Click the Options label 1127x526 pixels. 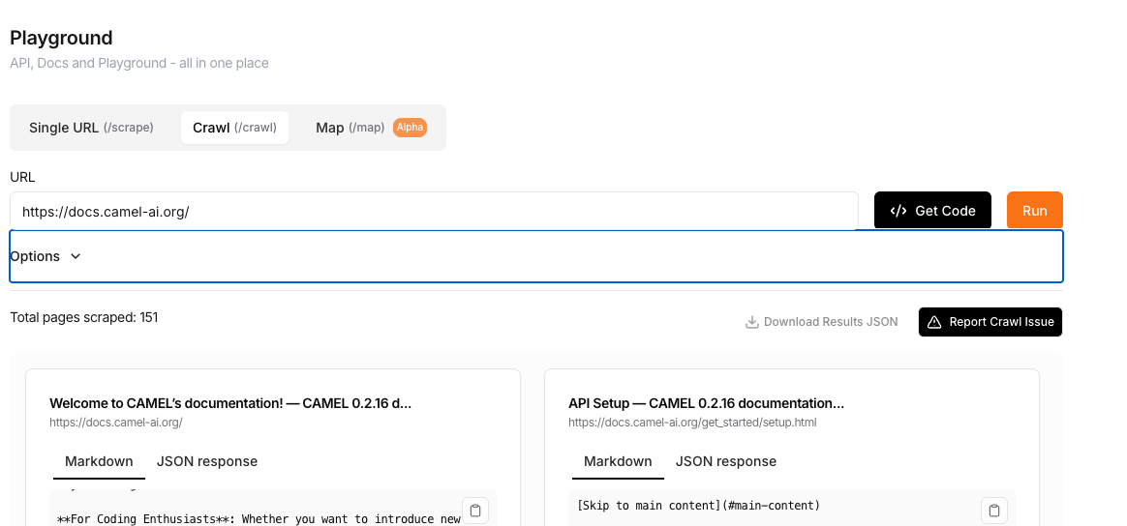click(x=35, y=256)
